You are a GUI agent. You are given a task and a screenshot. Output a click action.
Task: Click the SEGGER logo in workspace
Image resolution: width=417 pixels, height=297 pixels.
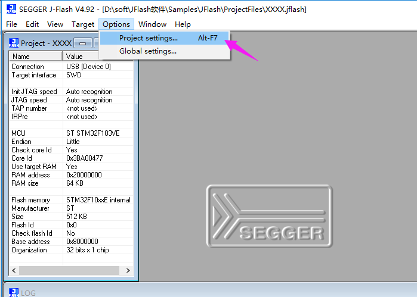pos(270,216)
